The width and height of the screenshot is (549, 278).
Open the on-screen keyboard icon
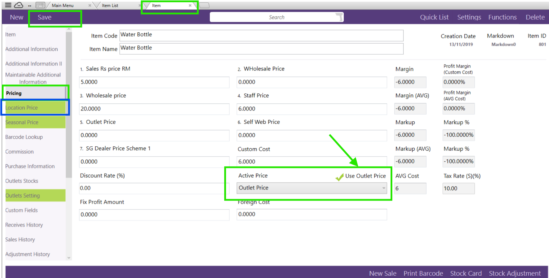[x=40, y=5]
